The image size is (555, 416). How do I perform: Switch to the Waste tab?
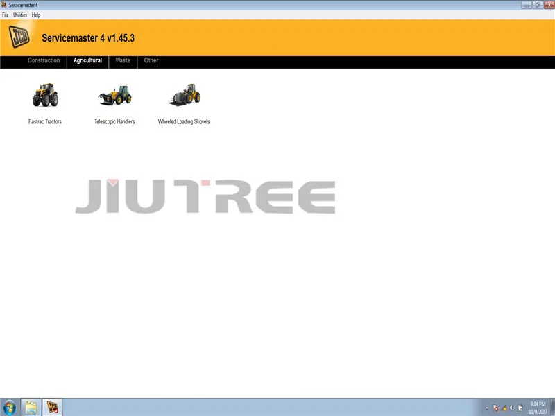pos(123,60)
